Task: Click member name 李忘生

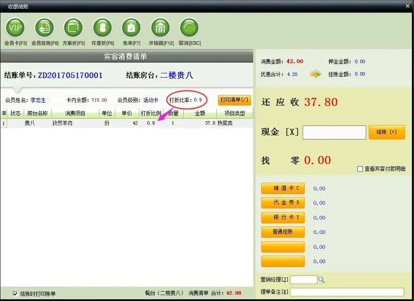Action: click(x=38, y=100)
